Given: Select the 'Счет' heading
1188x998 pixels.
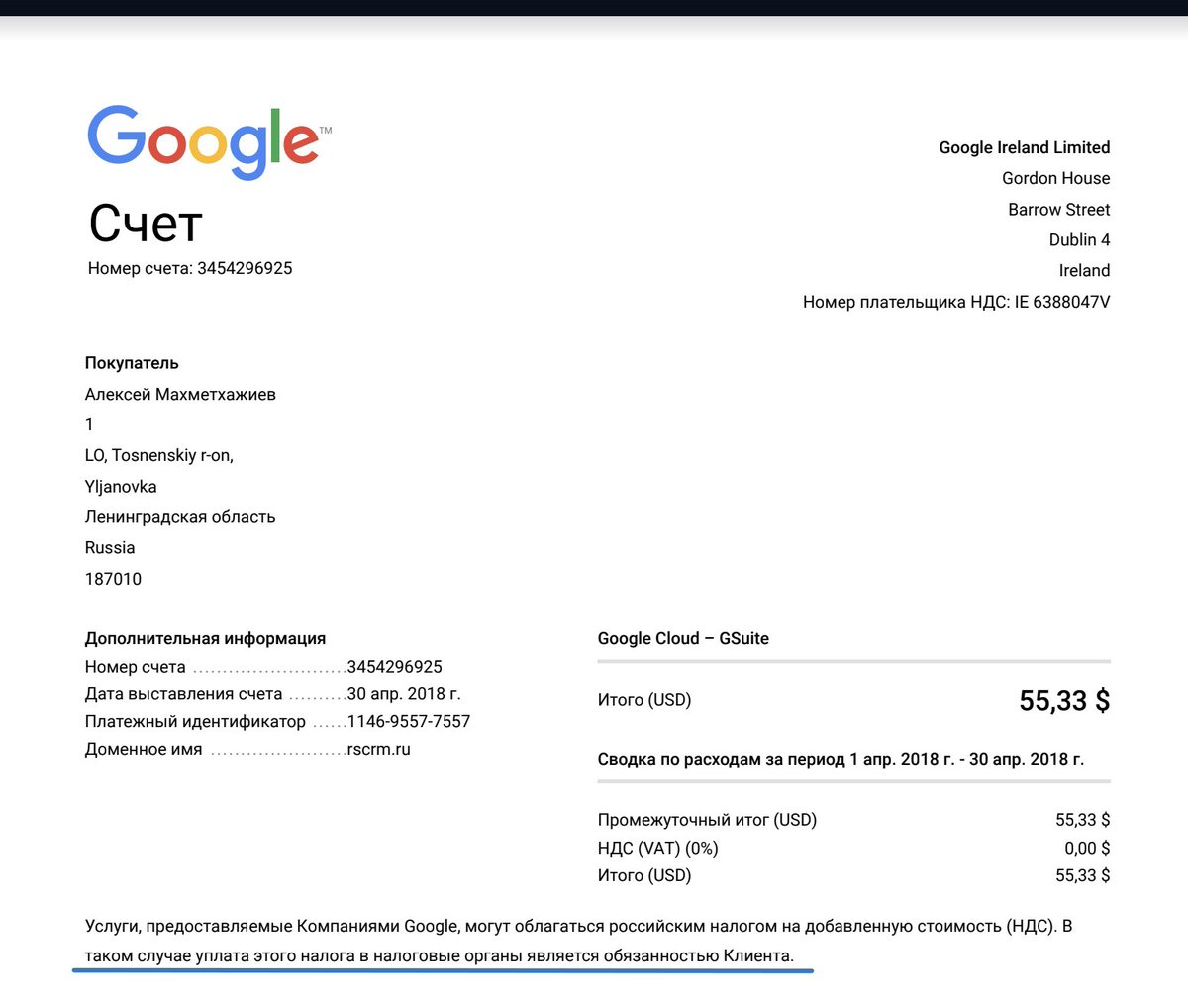Looking at the screenshot, I should pos(146,224).
